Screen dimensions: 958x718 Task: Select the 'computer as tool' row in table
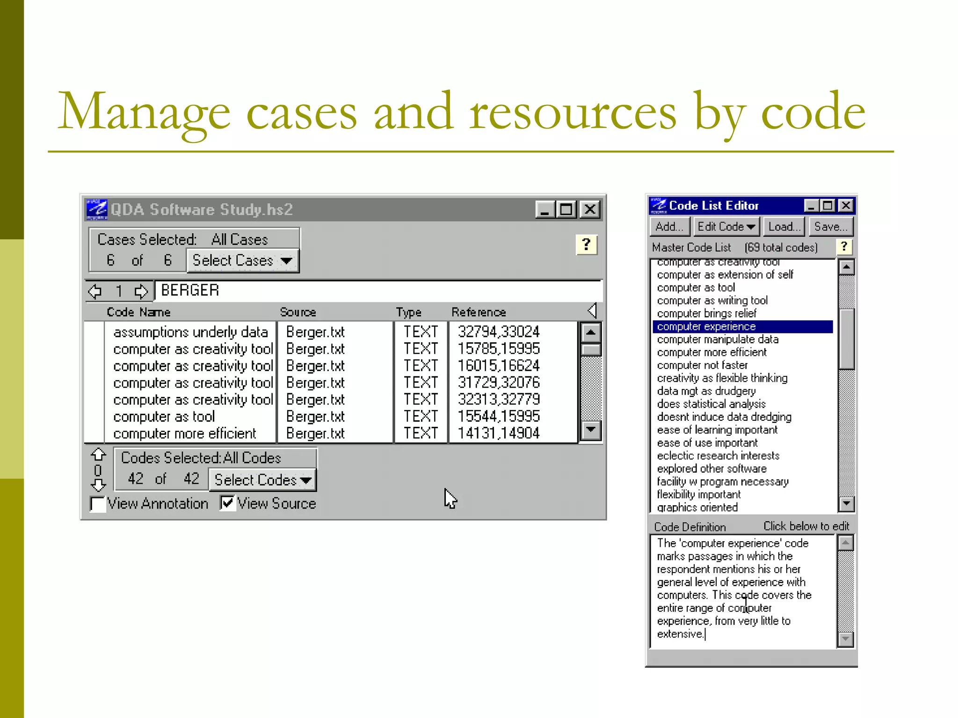(164, 416)
